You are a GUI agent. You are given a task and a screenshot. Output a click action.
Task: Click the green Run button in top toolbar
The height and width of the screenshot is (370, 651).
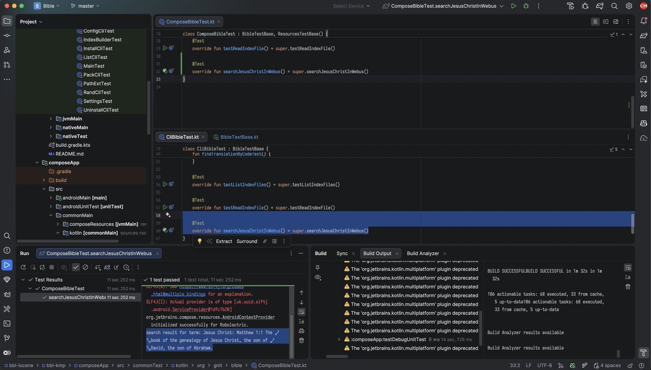pyautogui.click(x=513, y=6)
